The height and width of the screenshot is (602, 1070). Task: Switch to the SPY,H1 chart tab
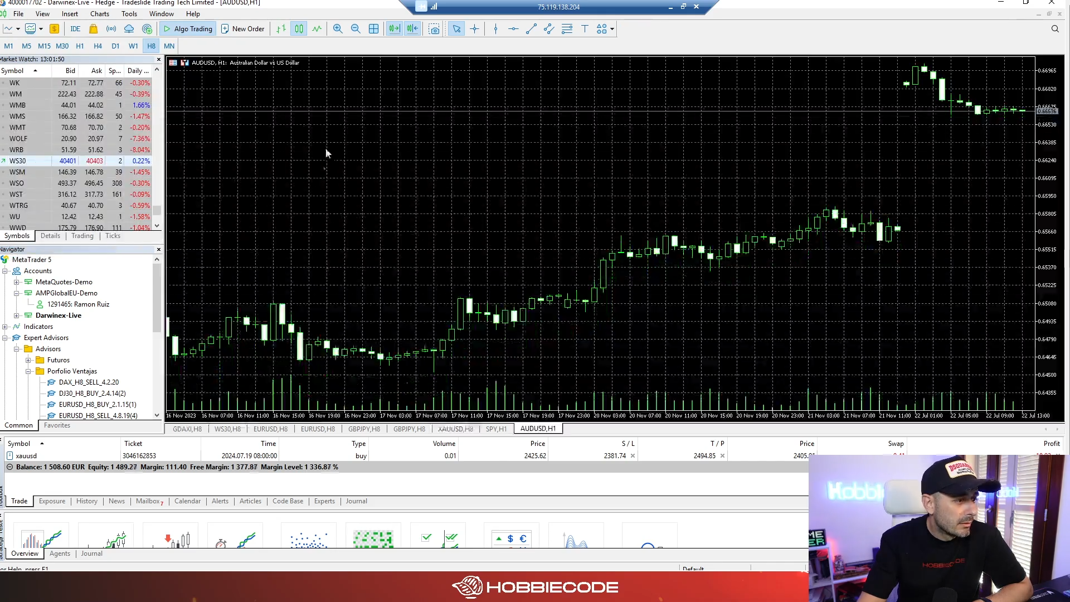point(496,429)
